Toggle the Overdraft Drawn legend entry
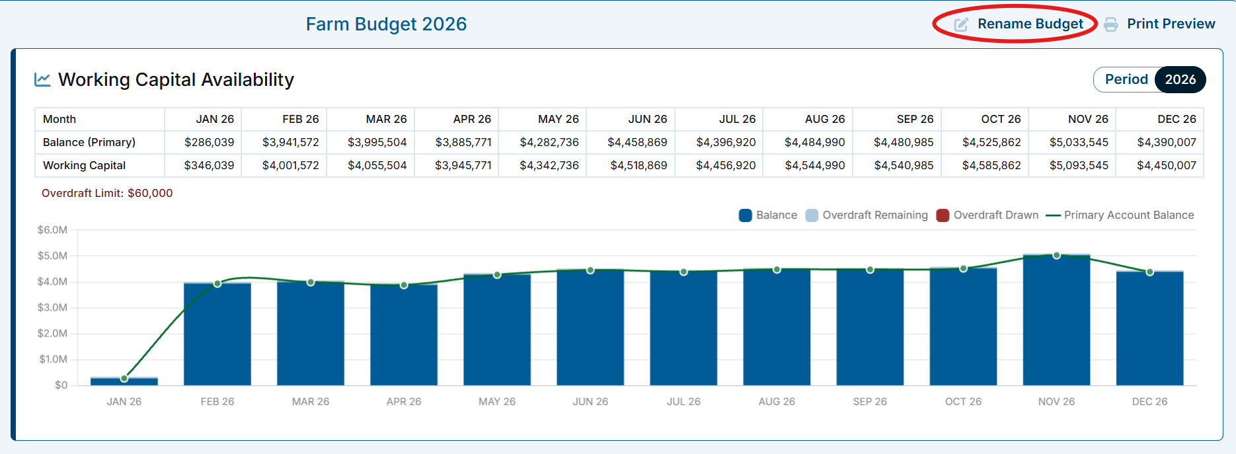Viewport: 1236px width, 454px height. pos(987,215)
